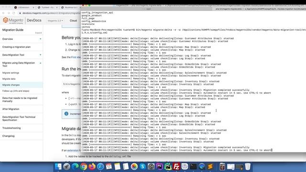Click browser back arrow
The height and width of the screenshot is (172, 306).
pos(3,13)
